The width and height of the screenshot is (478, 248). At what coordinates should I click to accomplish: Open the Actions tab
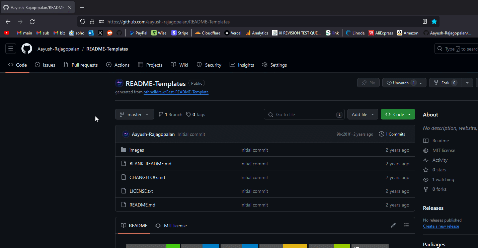click(118, 65)
